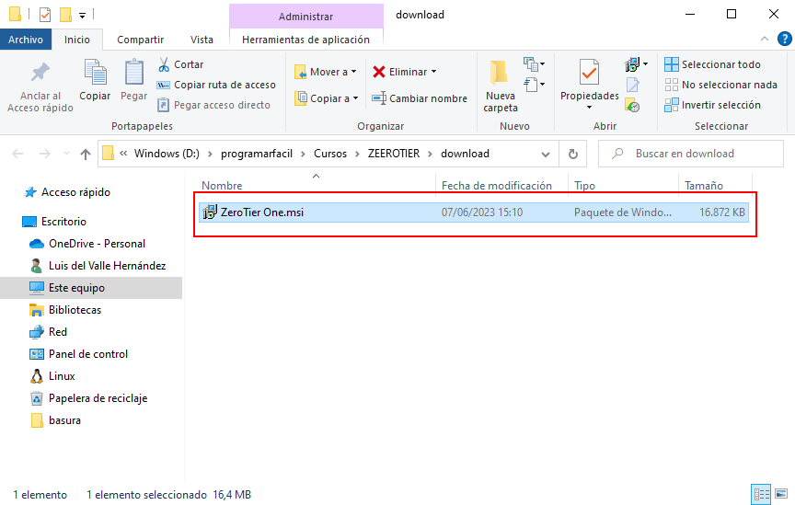Open the Archivo menu
This screenshot has width=795, height=505.
pyautogui.click(x=26, y=40)
